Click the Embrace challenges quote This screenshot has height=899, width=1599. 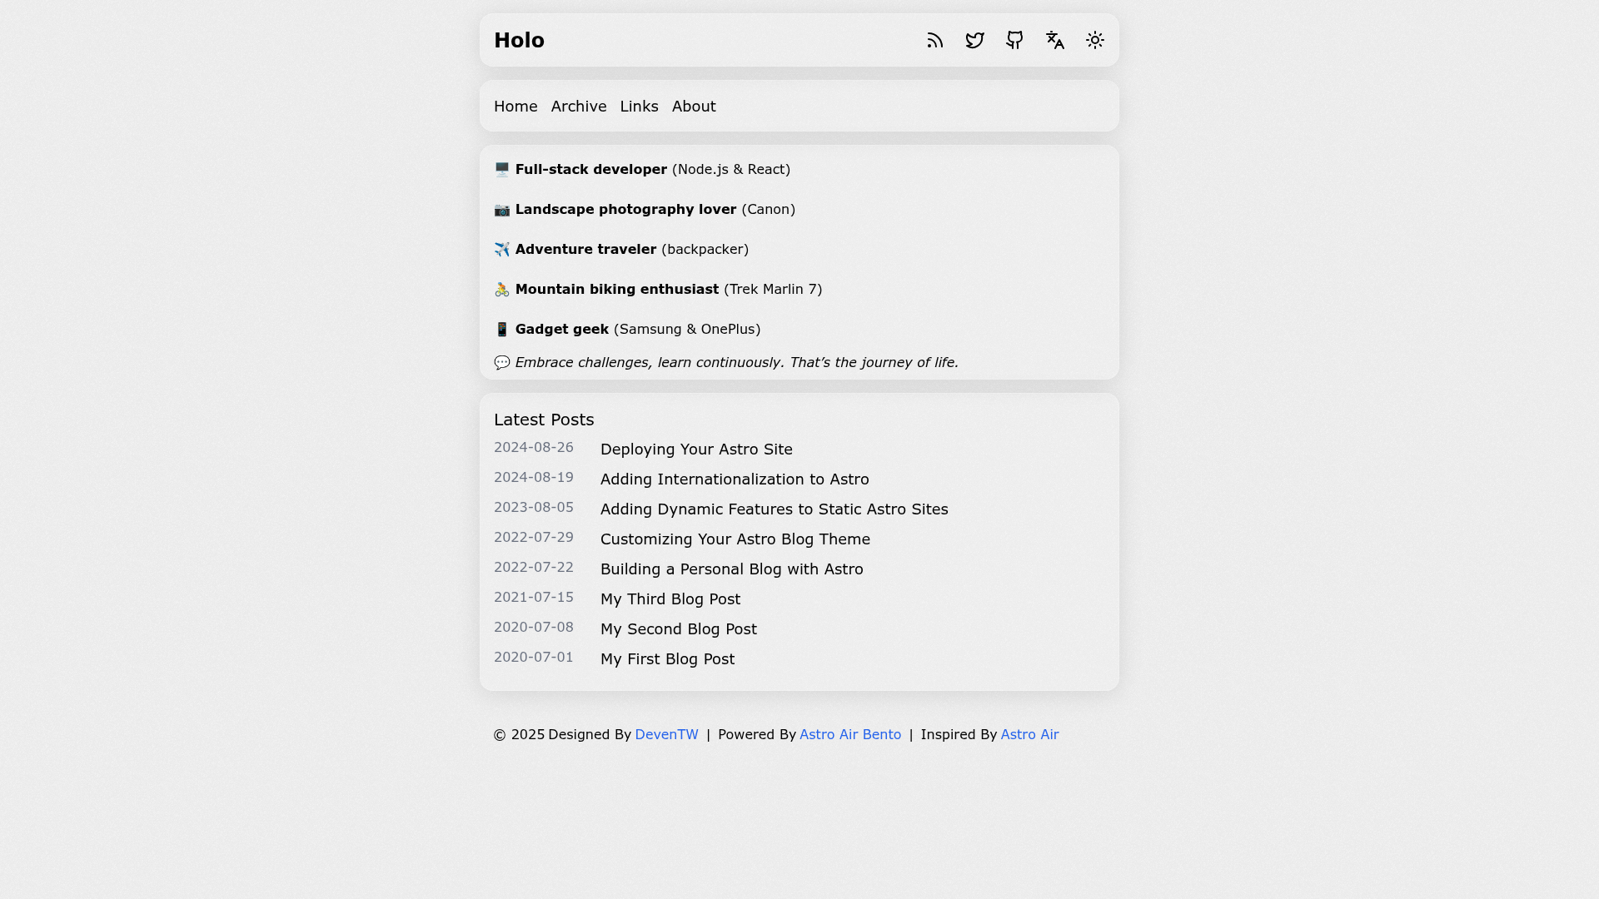pyautogui.click(x=737, y=363)
